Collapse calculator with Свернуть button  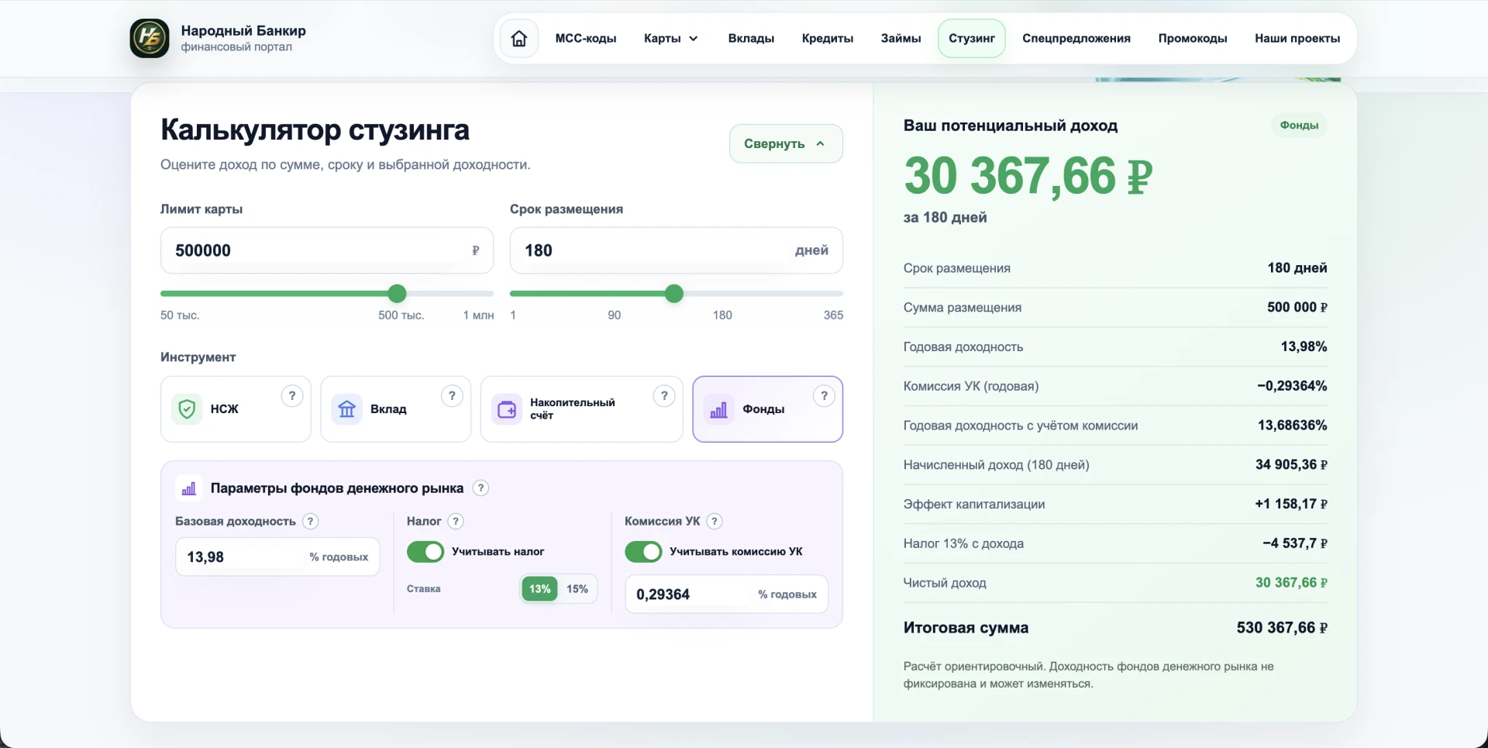pos(786,143)
